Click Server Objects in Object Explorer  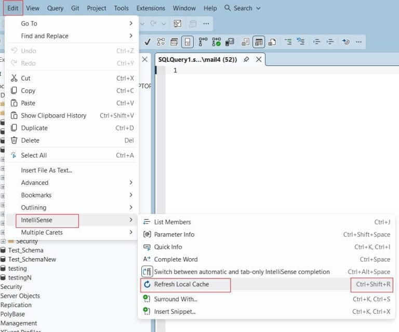click(x=20, y=296)
